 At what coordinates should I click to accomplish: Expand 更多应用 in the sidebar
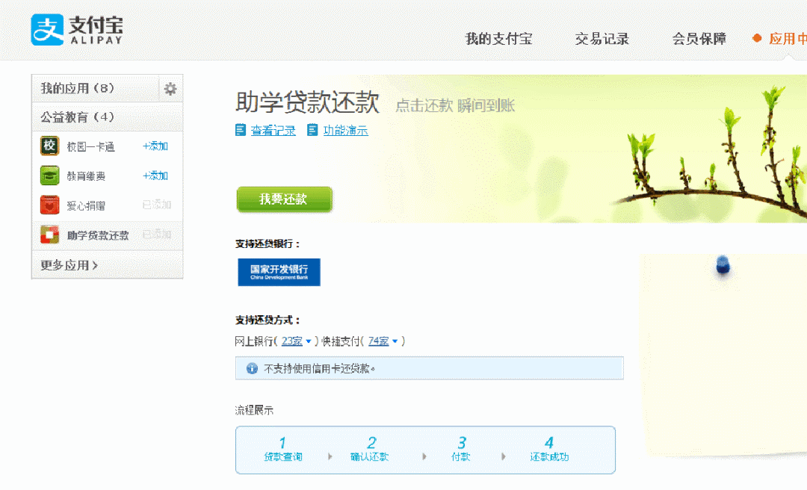click(69, 265)
